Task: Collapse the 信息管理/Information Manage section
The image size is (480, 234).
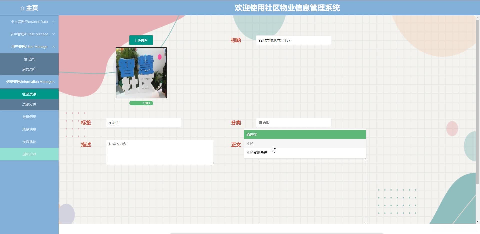Action: (29, 82)
